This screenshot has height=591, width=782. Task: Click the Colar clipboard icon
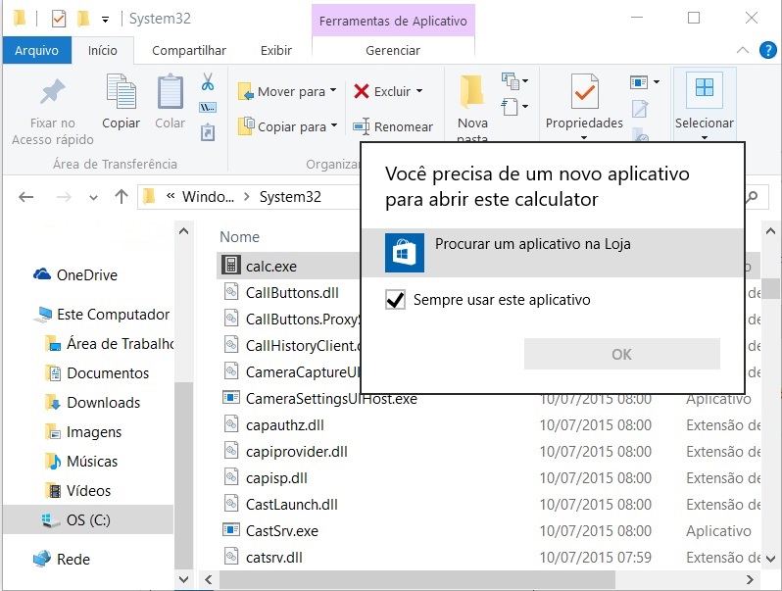tap(171, 92)
